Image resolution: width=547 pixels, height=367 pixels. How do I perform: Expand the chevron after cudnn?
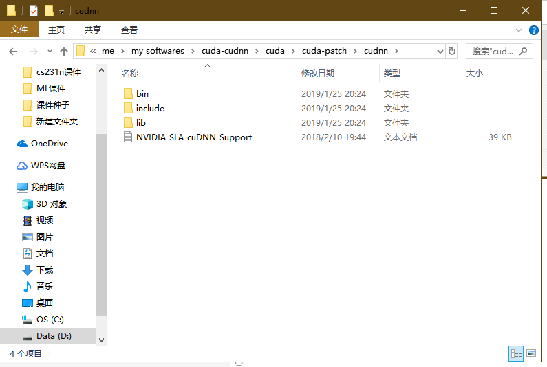[x=396, y=52]
